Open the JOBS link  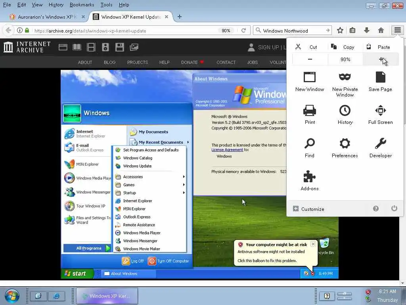[252, 62]
